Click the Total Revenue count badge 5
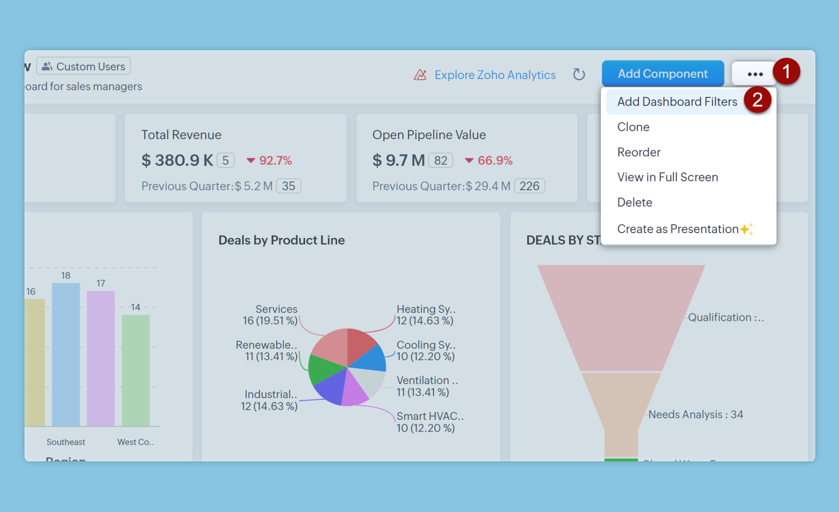839x512 pixels. tap(225, 161)
